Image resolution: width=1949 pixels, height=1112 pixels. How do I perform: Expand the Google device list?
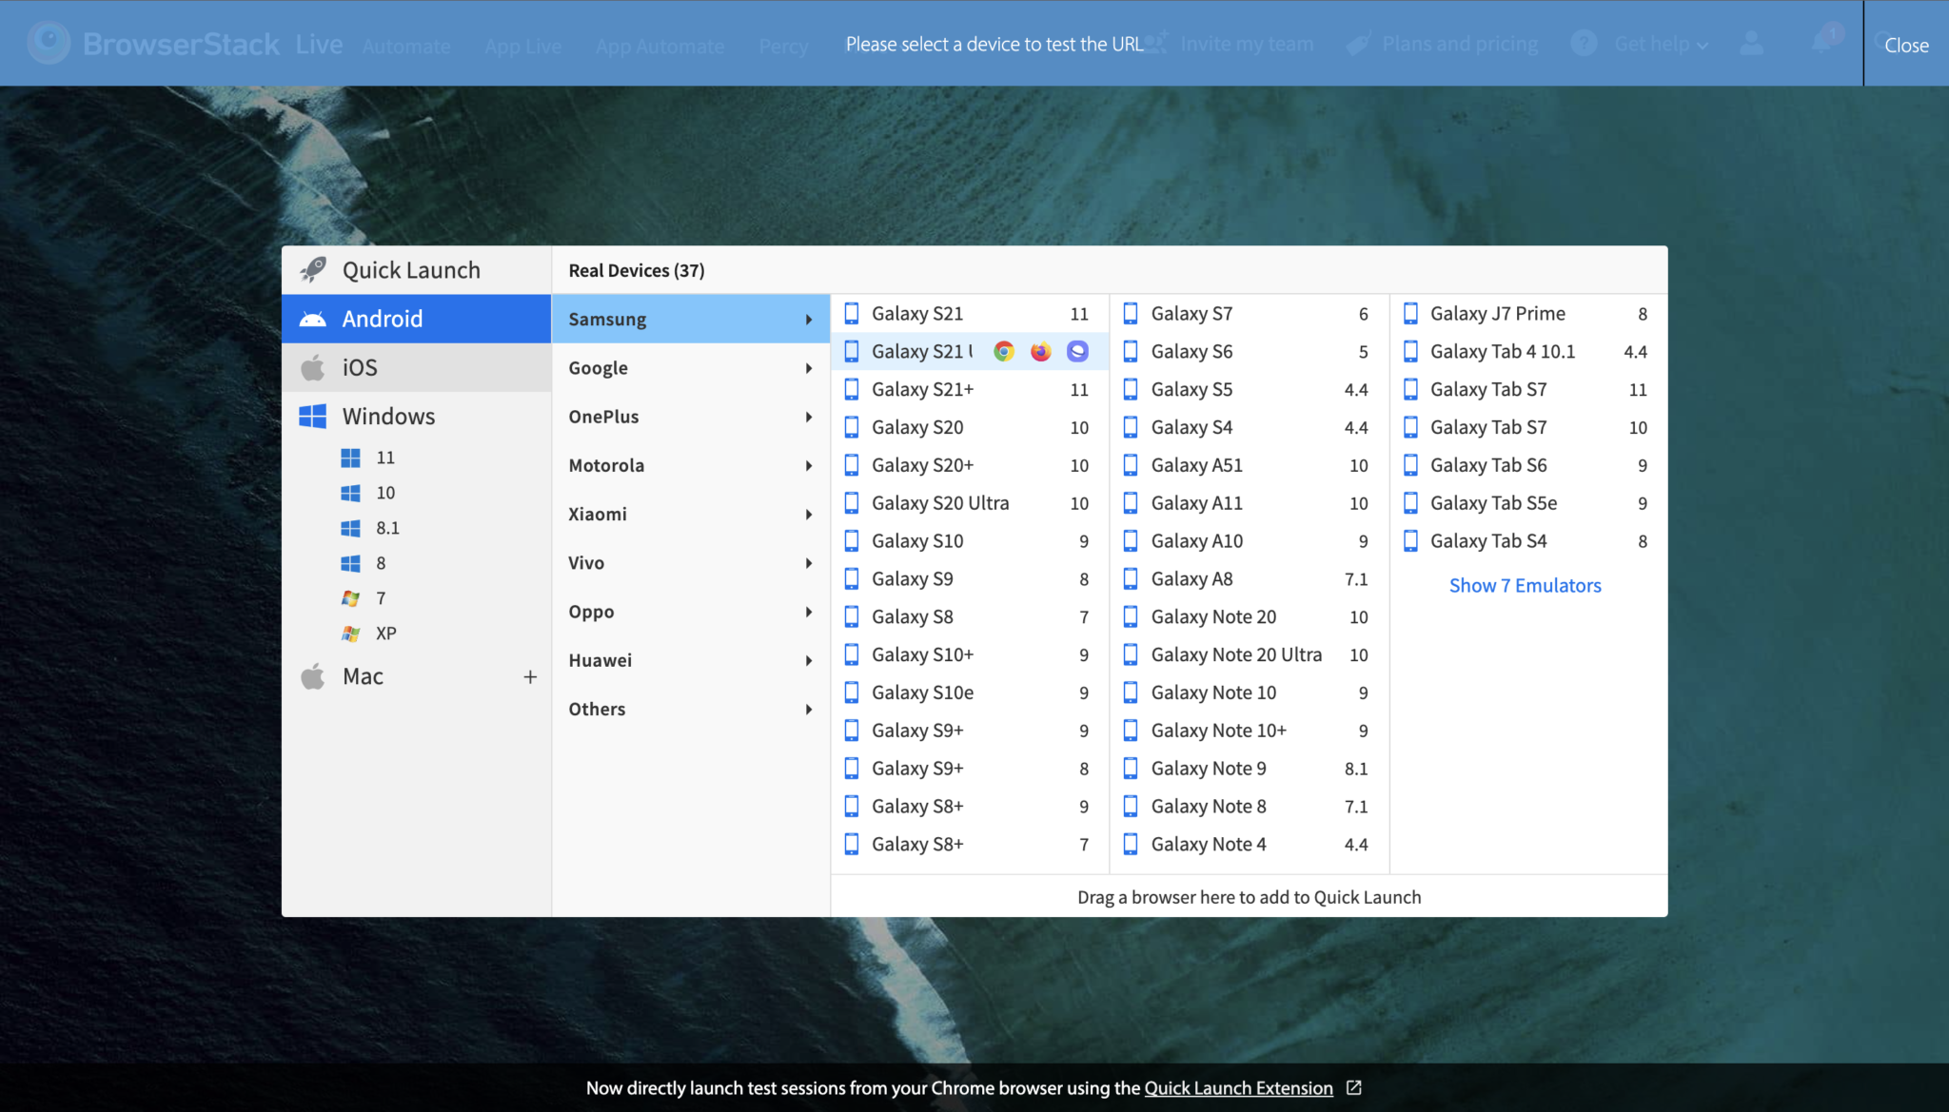click(597, 367)
